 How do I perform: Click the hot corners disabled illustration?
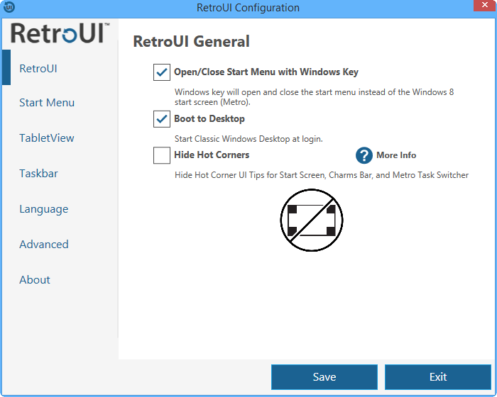pyautogui.click(x=312, y=220)
